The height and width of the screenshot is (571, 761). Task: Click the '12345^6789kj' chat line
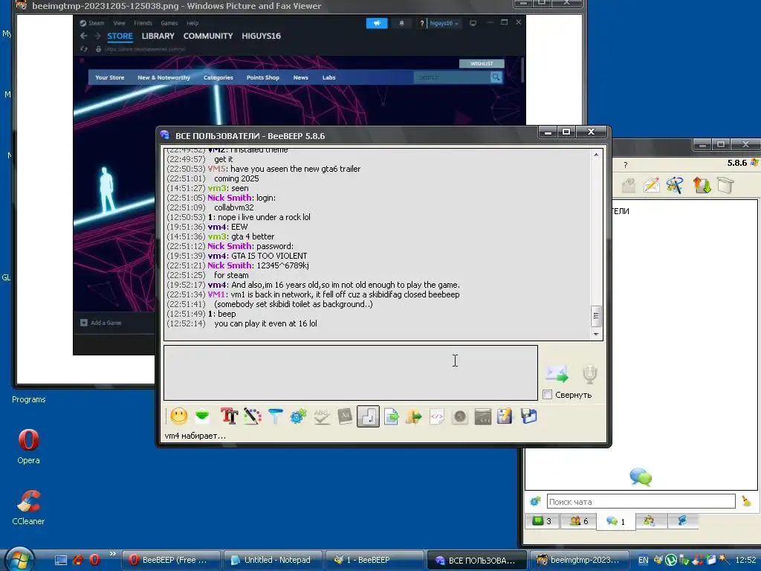[282, 265]
